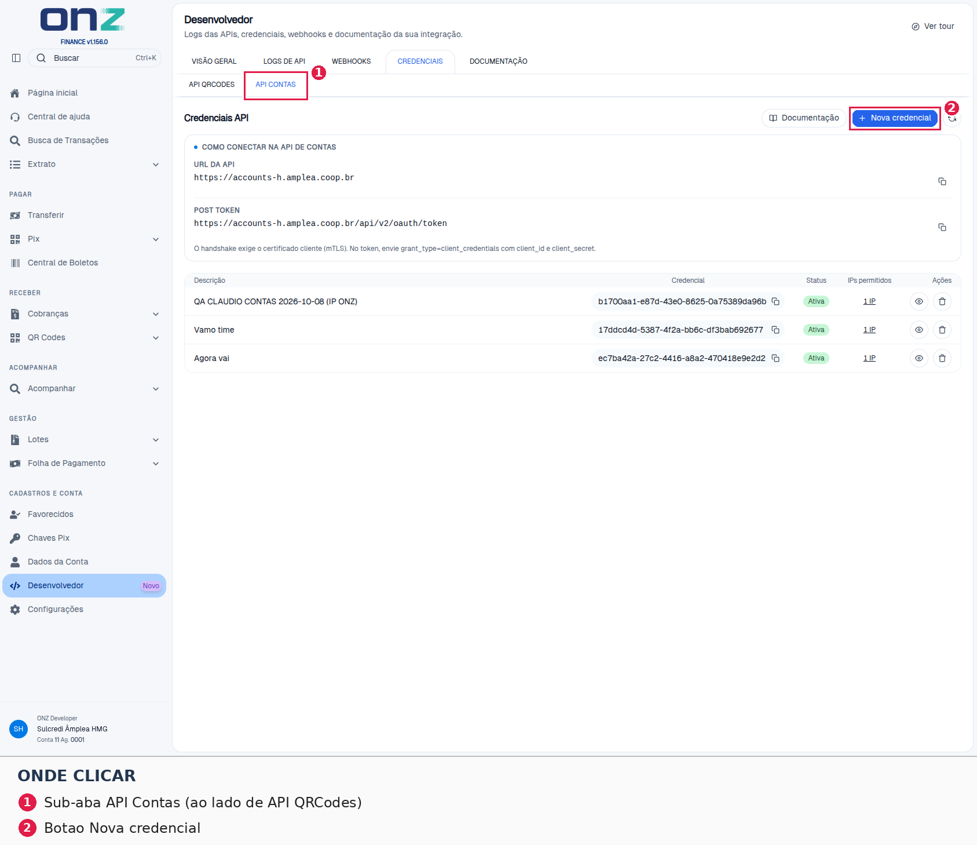Expand the Pix submenu
Viewport: 977px width, 845px height.
point(84,239)
